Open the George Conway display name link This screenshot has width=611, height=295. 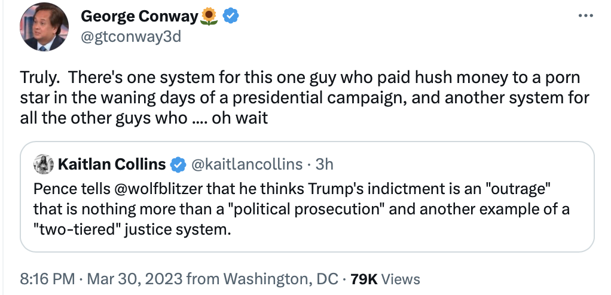pyautogui.click(x=139, y=17)
